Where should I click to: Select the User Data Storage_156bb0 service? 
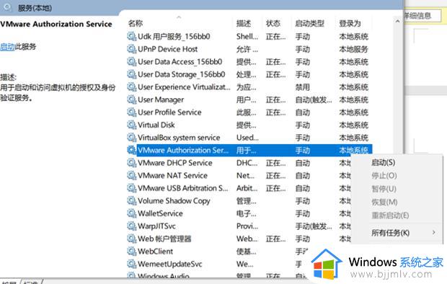pyautogui.click(x=181, y=74)
